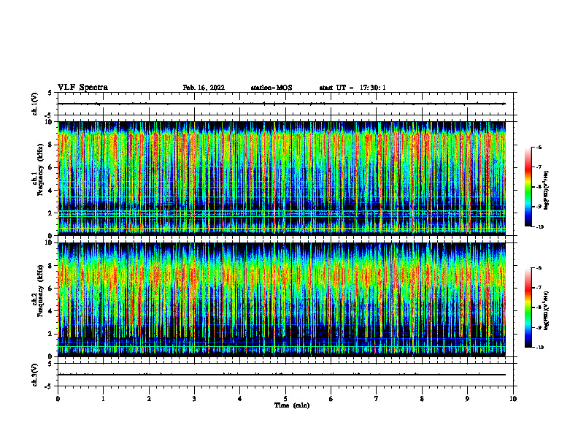Click the log(PSD) label beside ch.1 colorbar
Viewport: 578px width, 447px height.
pos(547,191)
